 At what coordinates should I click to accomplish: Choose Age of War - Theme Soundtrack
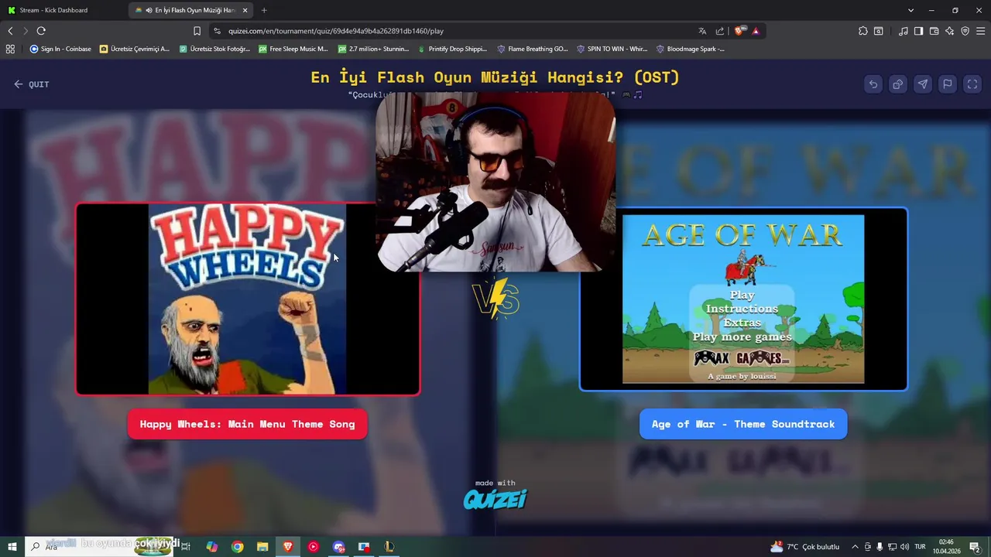coord(743,424)
